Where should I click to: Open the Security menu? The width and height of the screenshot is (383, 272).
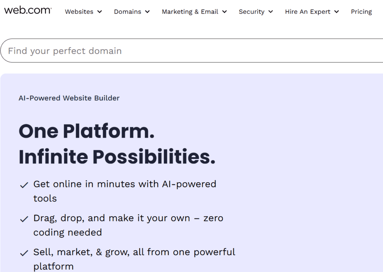[252, 12]
